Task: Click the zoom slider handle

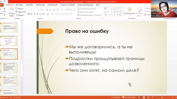Action: (x=162, y=97)
